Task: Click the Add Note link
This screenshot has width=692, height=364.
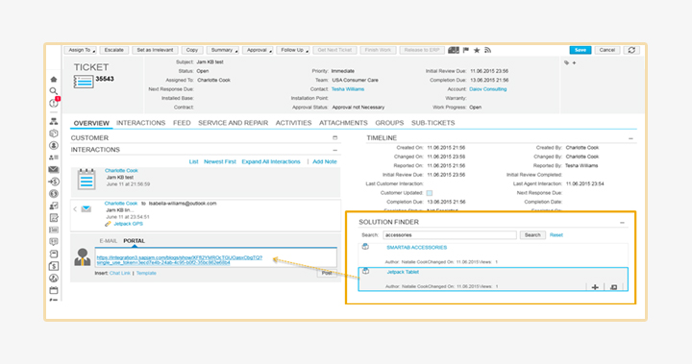Action: tap(325, 162)
